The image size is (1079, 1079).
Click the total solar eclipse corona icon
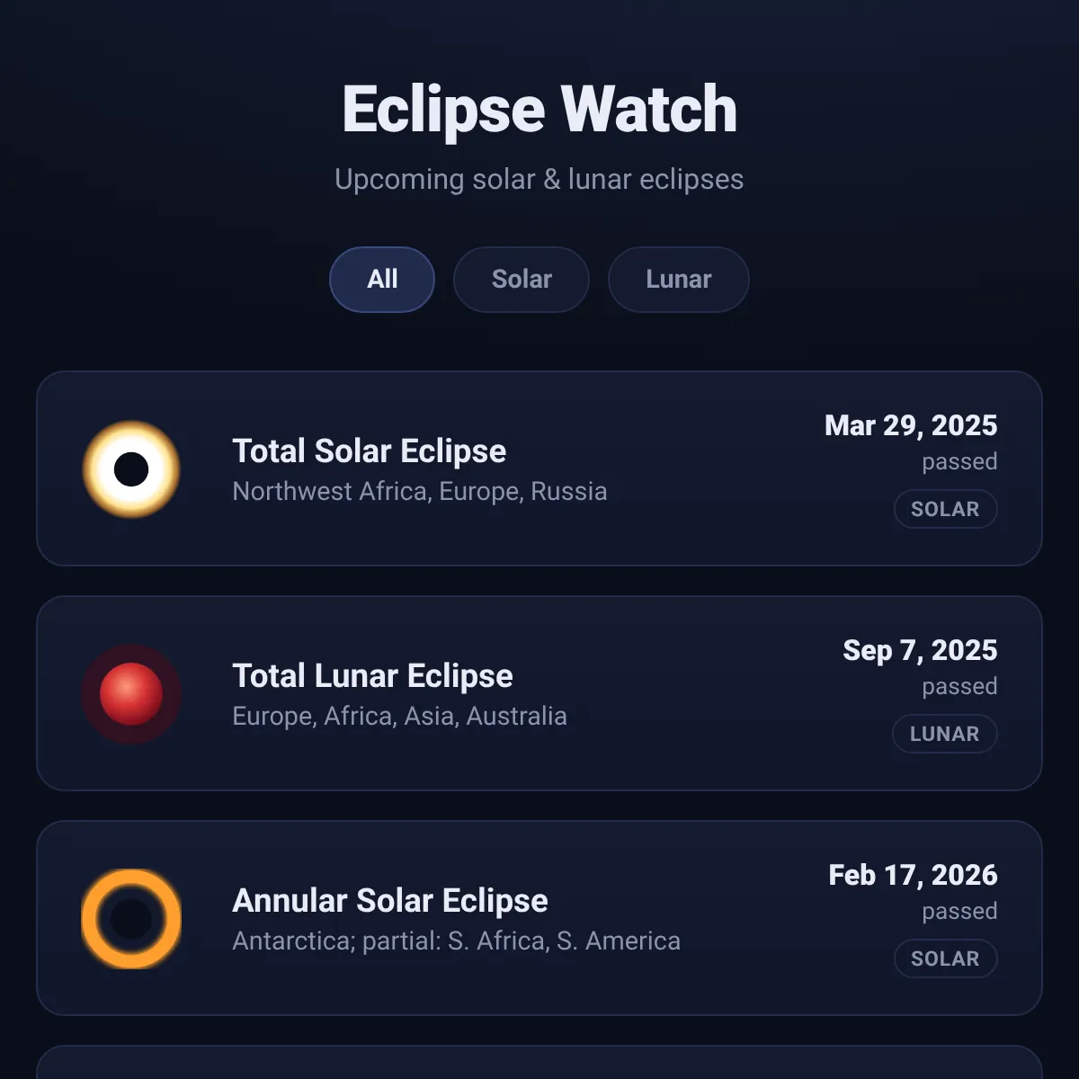(x=131, y=469)
